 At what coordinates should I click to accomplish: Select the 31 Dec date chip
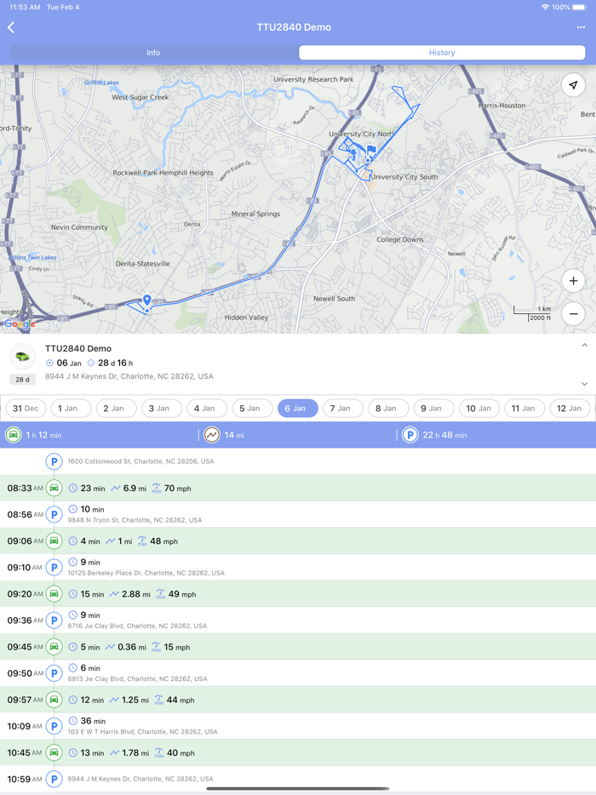(x=26, y=409)
